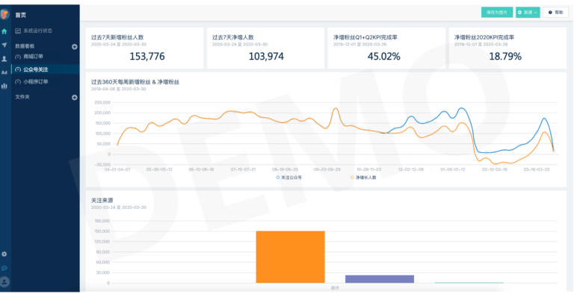The width and height of the screenshot is (574, 297).
Task: Open the settings gear icon
Action: click(x=4, y=254)
